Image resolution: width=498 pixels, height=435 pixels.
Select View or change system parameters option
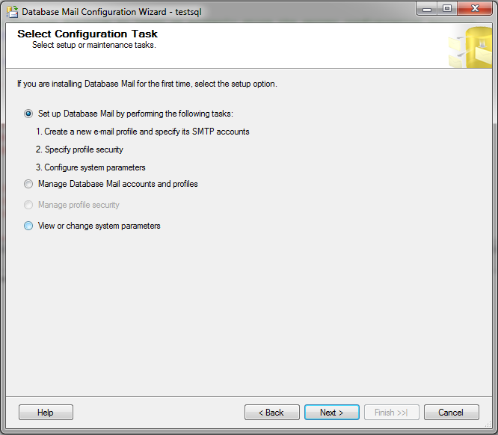tap(28, 226)
